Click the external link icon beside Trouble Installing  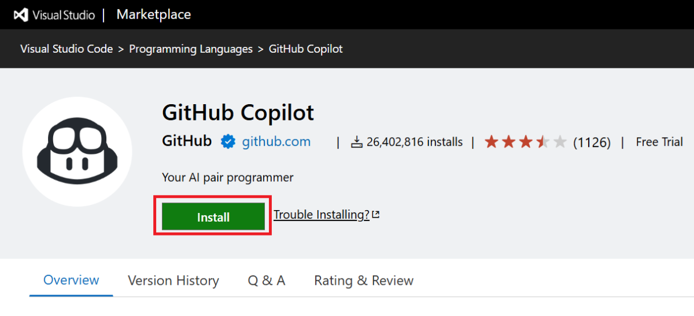[x=376, y=215]
